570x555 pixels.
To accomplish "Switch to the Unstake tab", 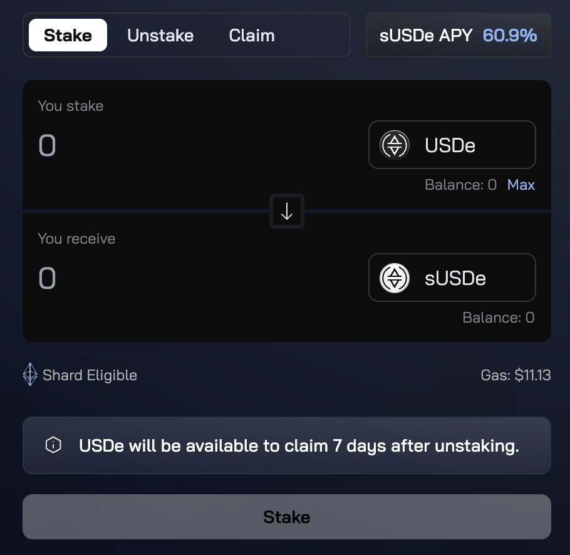I will (x=160, y=35).
